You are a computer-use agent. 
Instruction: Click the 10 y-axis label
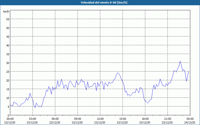[x=8, y=98]
